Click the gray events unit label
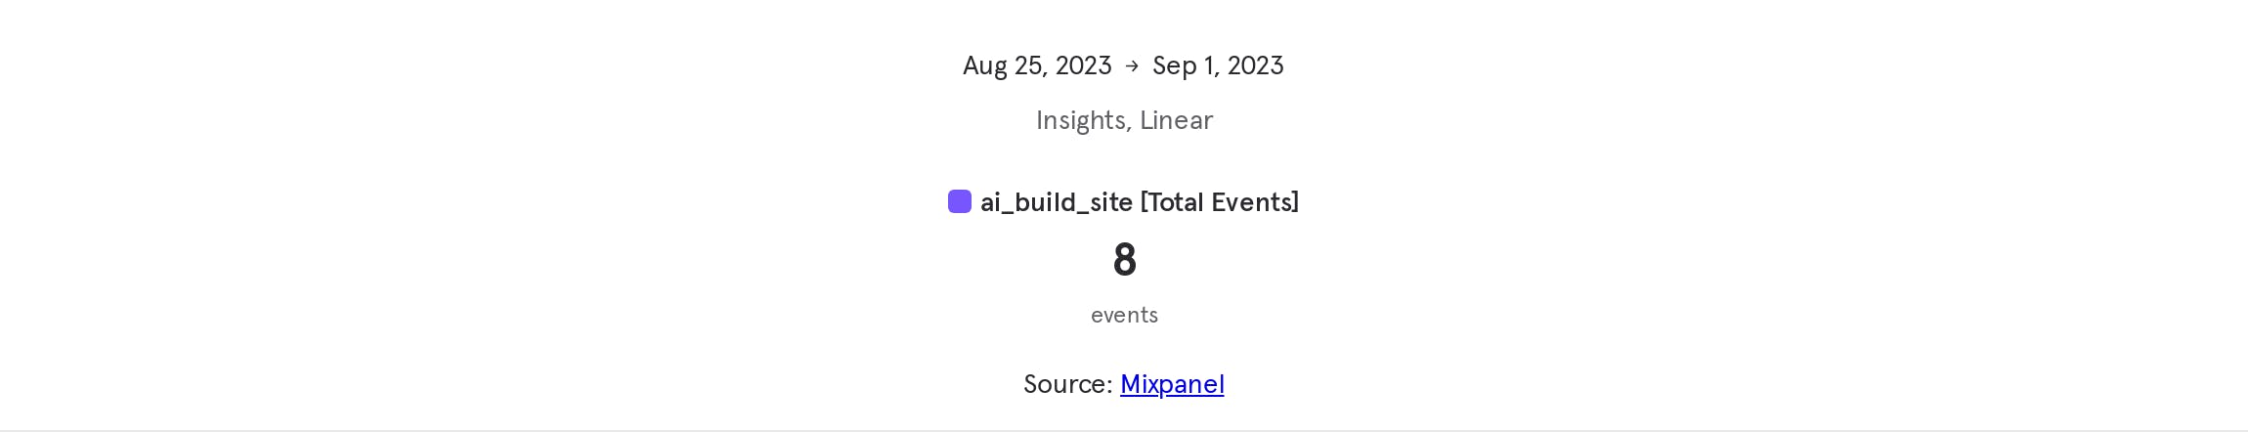The image size is (2248, 432). click(x=1124, y=315)
